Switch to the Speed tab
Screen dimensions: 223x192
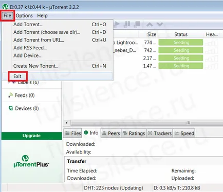[184, 133]
